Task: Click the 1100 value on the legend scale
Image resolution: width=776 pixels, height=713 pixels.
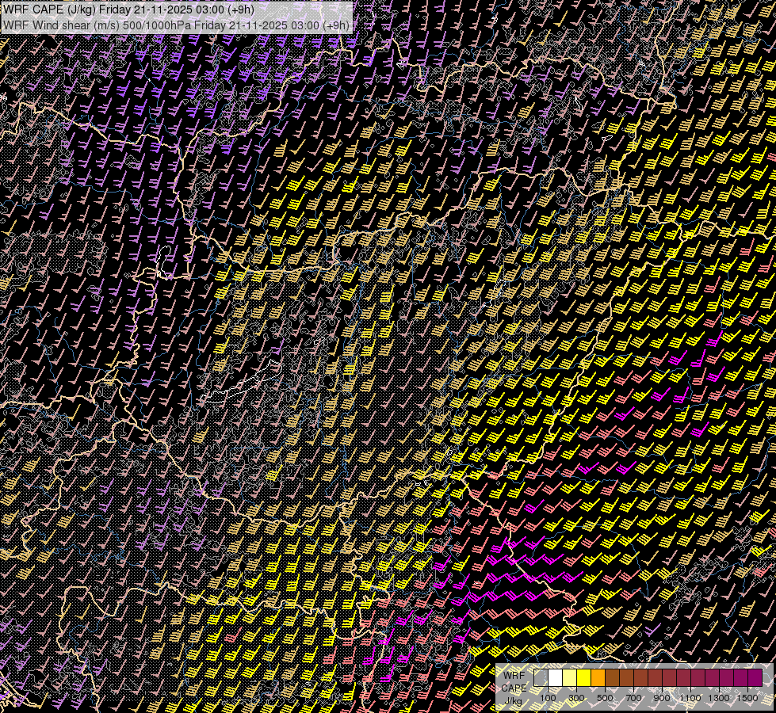Action: point(690,698)
